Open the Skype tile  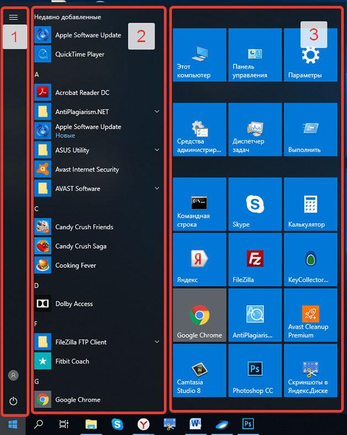[x=255, y=204]
